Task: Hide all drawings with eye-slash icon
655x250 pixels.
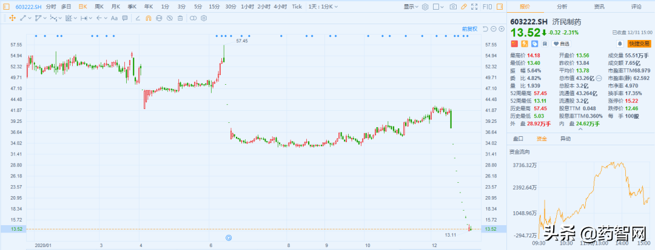Action: coord(169,18)
